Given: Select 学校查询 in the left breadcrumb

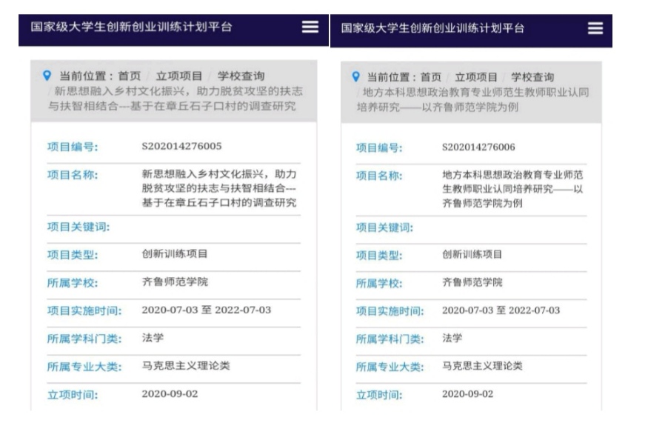Looking at the screenshot, I should click(242, 76).
